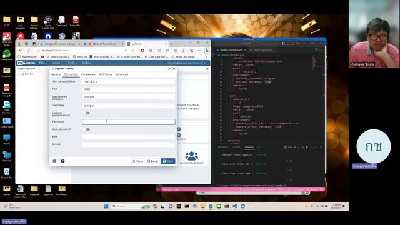
Task: Maximize the Register Server dialog with the expand icon
Action: point(169,69)
